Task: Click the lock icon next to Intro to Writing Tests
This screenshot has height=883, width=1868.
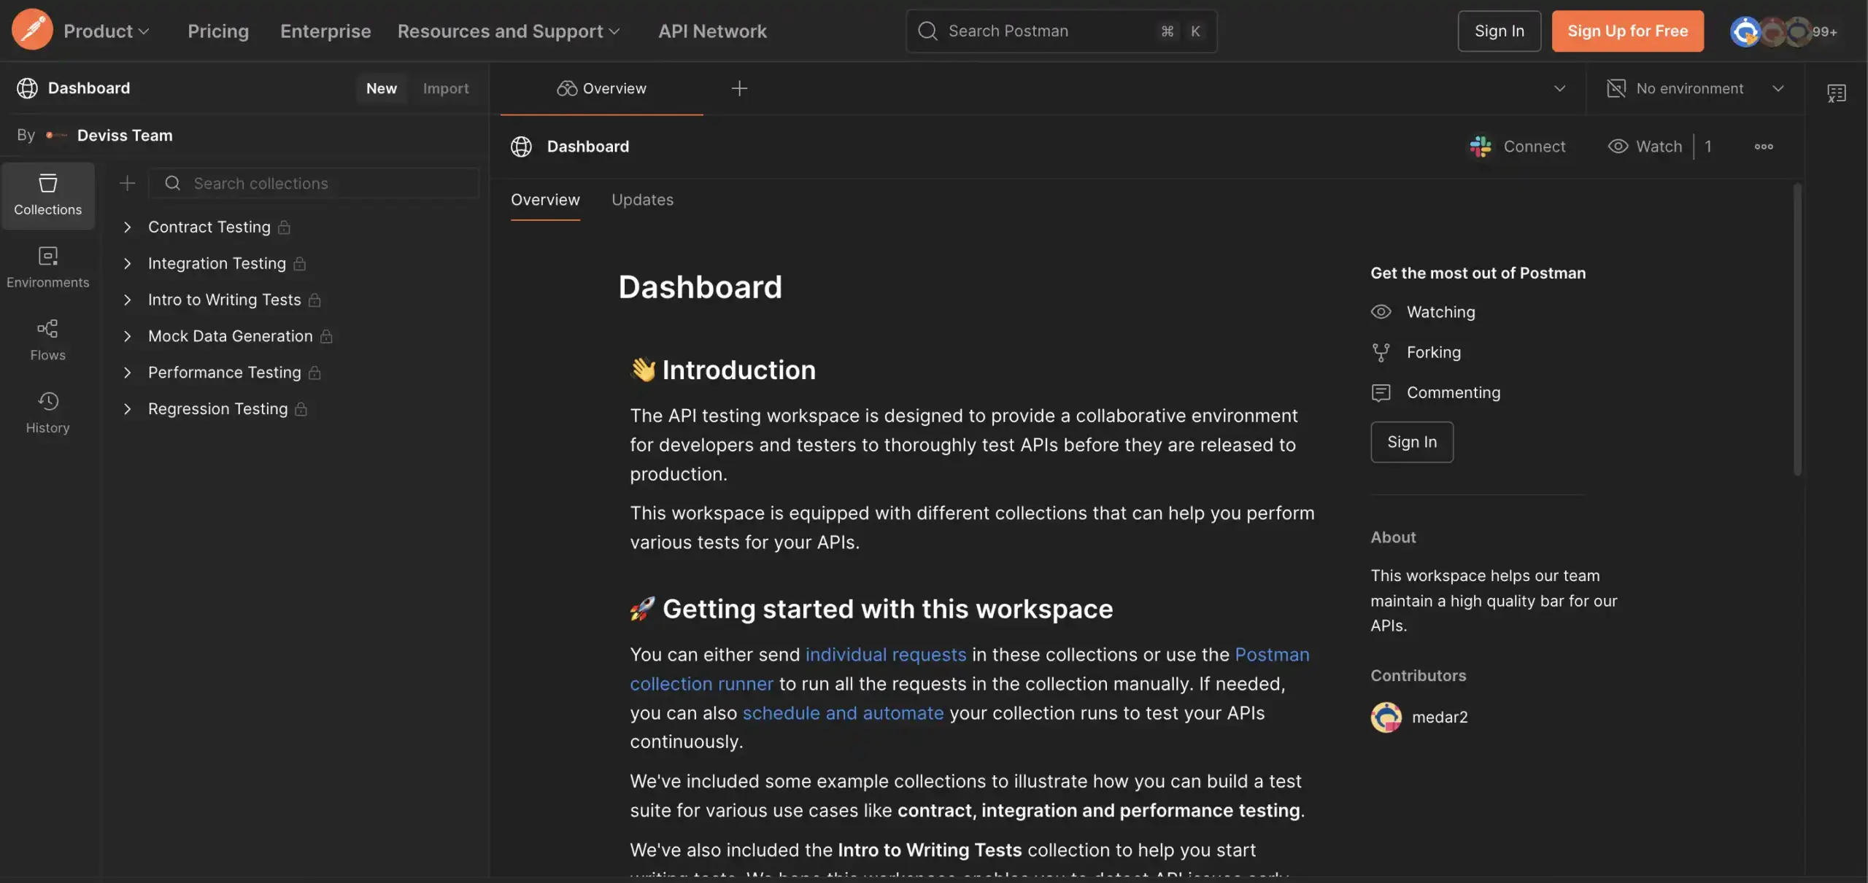Action: (x=314, y=300)
